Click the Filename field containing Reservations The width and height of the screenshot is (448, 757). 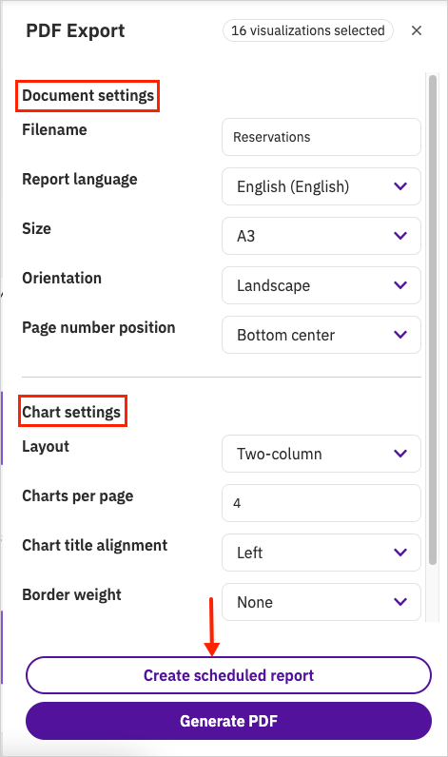point(321,137)
